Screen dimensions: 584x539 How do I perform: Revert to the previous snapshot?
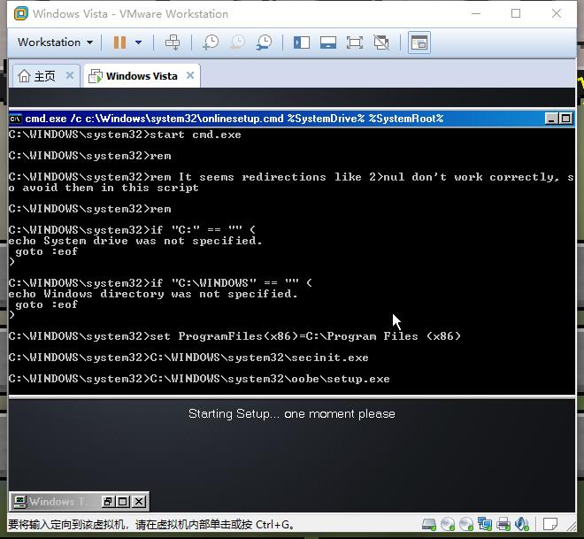[x=237, y=42]
